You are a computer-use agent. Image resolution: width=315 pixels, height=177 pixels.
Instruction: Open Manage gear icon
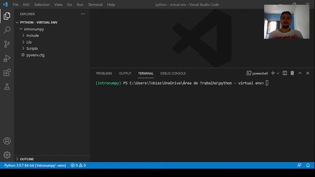7,155
